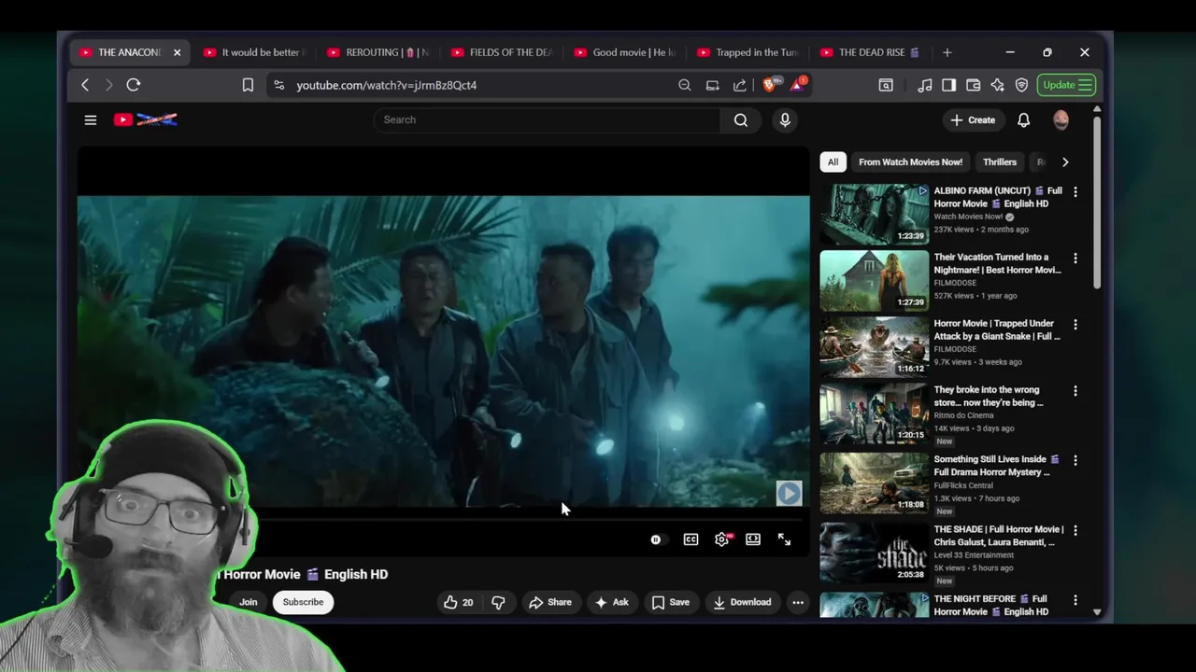Click the search magnifier button on YouTube
Screen dimensions: 1196x672
pos(741,119)
